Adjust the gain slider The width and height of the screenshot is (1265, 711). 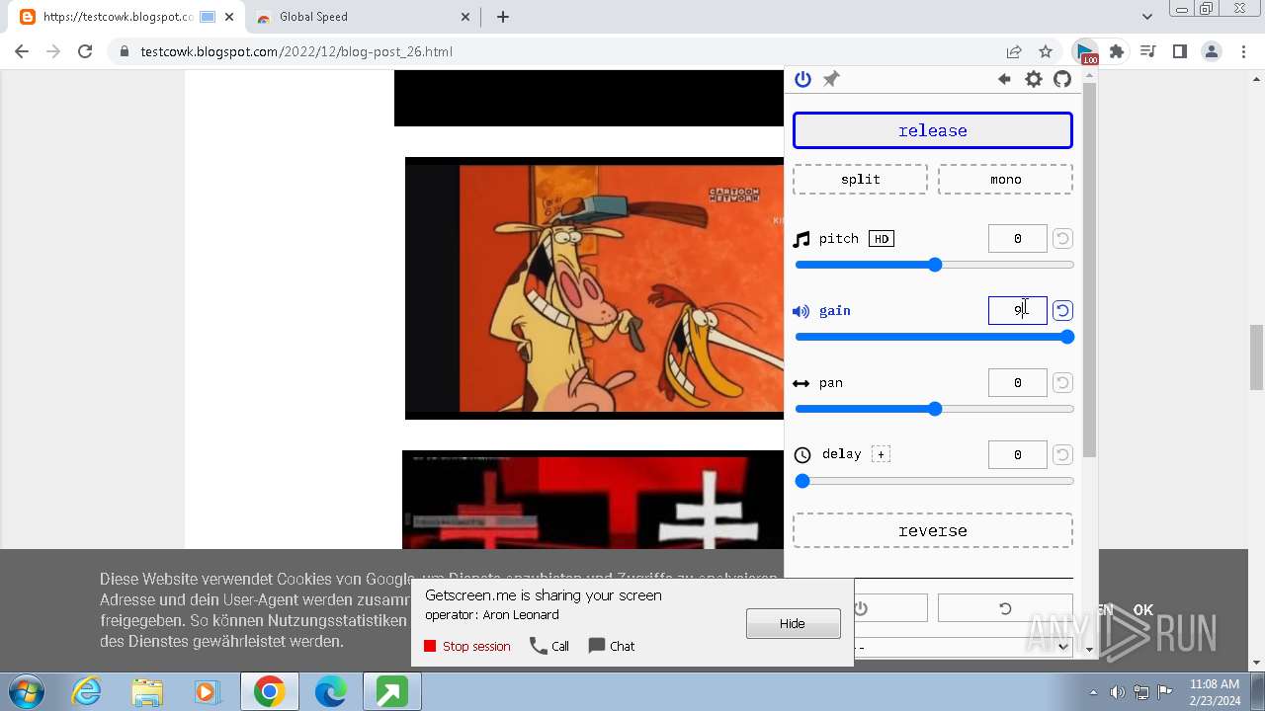point(934,337)
